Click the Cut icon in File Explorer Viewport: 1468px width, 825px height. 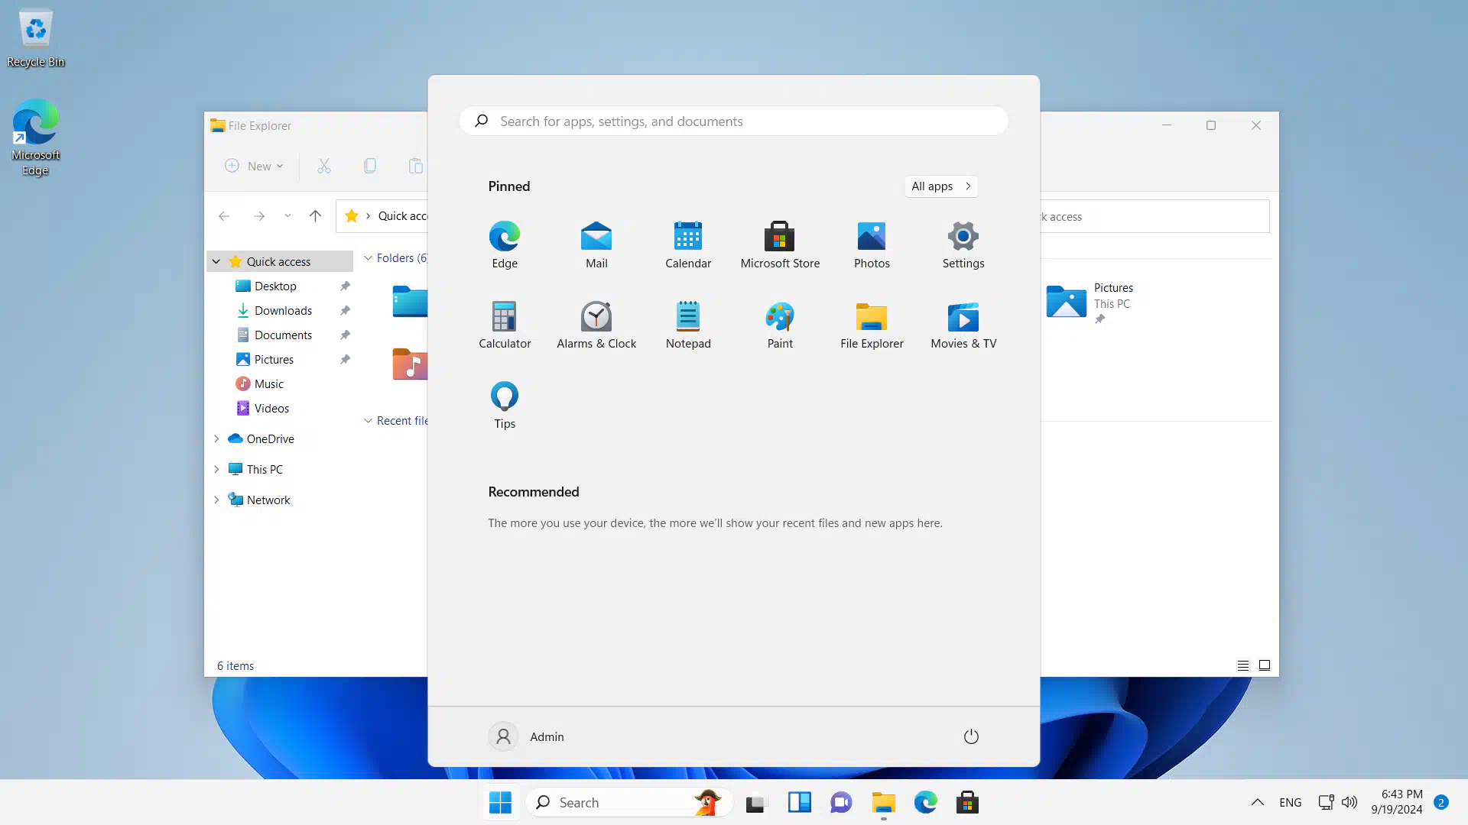(324, 166)
